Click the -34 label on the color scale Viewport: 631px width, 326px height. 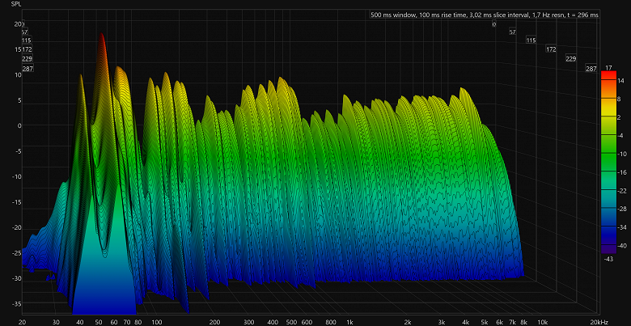(x=622, y=227)
